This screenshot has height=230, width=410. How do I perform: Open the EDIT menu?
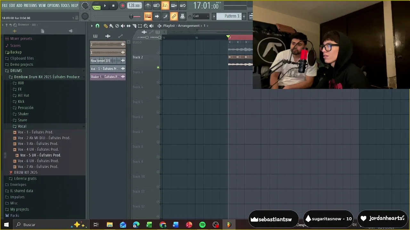tap(12, 5)
